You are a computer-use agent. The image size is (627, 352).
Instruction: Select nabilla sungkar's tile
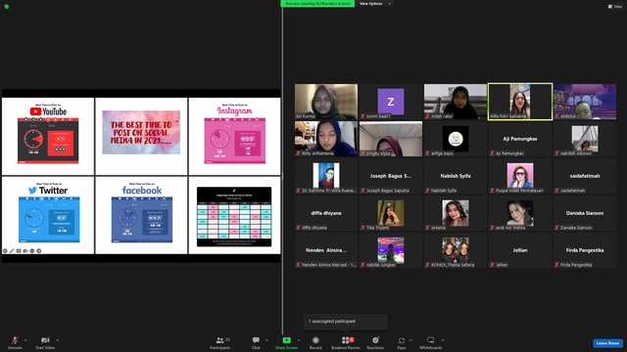point(391,250)
